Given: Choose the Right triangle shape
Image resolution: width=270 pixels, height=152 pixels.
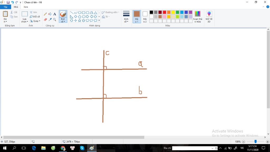Looking at the screenshot, I should tap(72, 17).
